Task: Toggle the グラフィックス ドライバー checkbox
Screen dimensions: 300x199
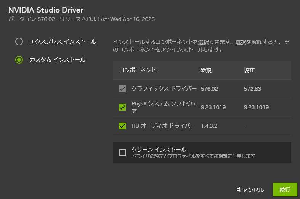Action: 122,89
